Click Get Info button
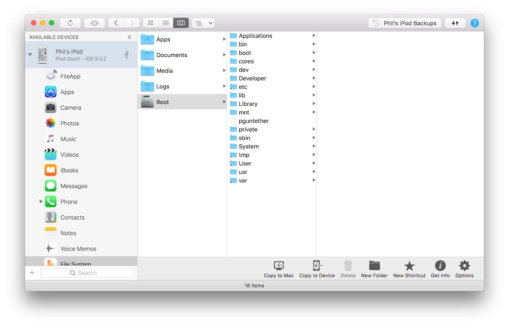The width and height of the screenshot is (509, 327). click(x=440, y=269)
